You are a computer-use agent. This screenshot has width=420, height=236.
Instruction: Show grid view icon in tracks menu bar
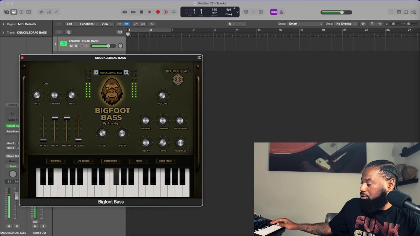[x=119, y=24]
